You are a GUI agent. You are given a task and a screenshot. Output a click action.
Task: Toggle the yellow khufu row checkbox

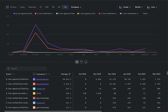pos(34,94)
